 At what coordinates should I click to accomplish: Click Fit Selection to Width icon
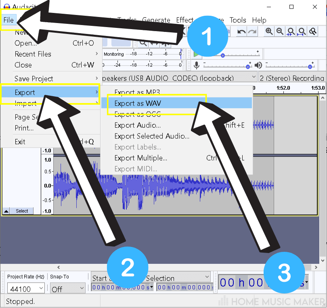tap(291, 32)
